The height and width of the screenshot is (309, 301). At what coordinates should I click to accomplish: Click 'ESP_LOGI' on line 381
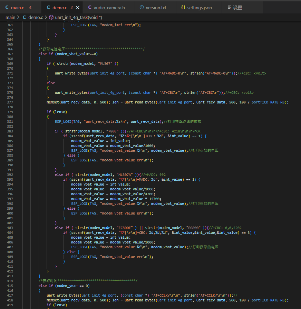tap(63, 122)
